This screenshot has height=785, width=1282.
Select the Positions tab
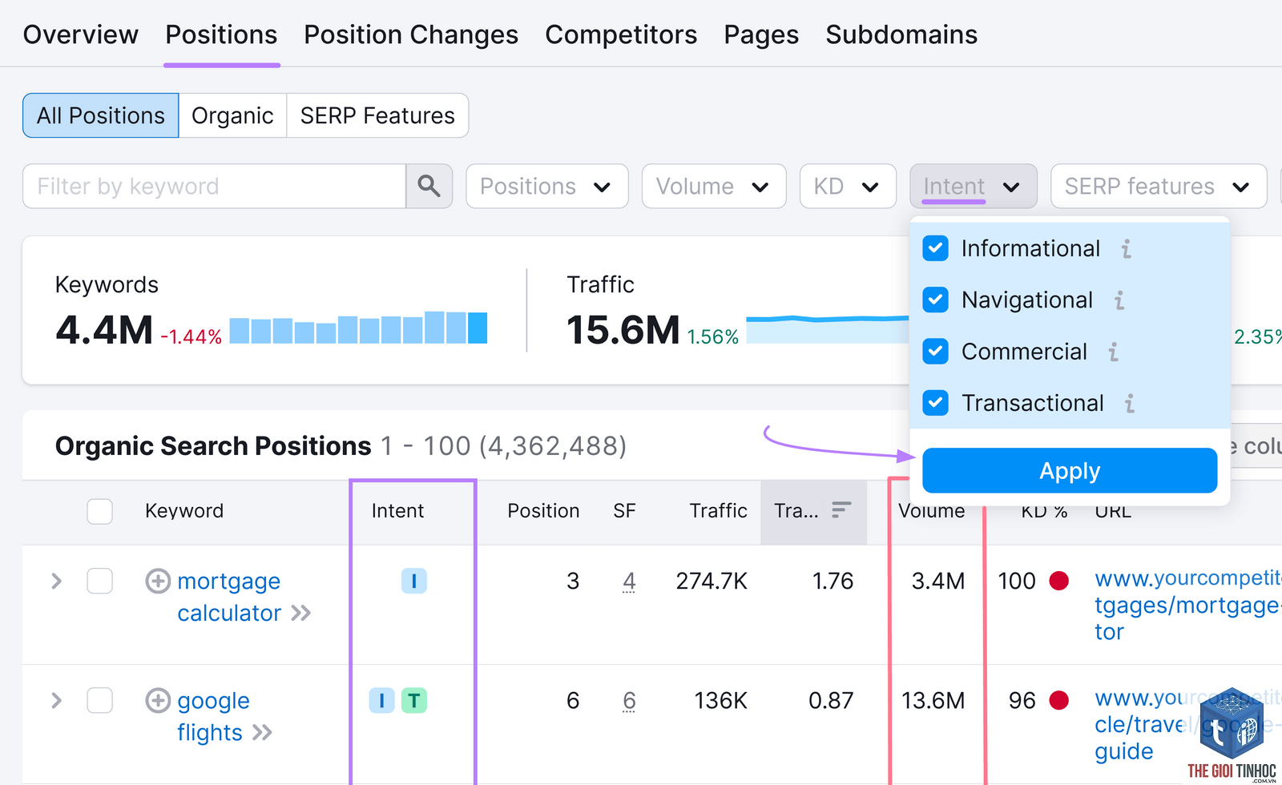221,34
